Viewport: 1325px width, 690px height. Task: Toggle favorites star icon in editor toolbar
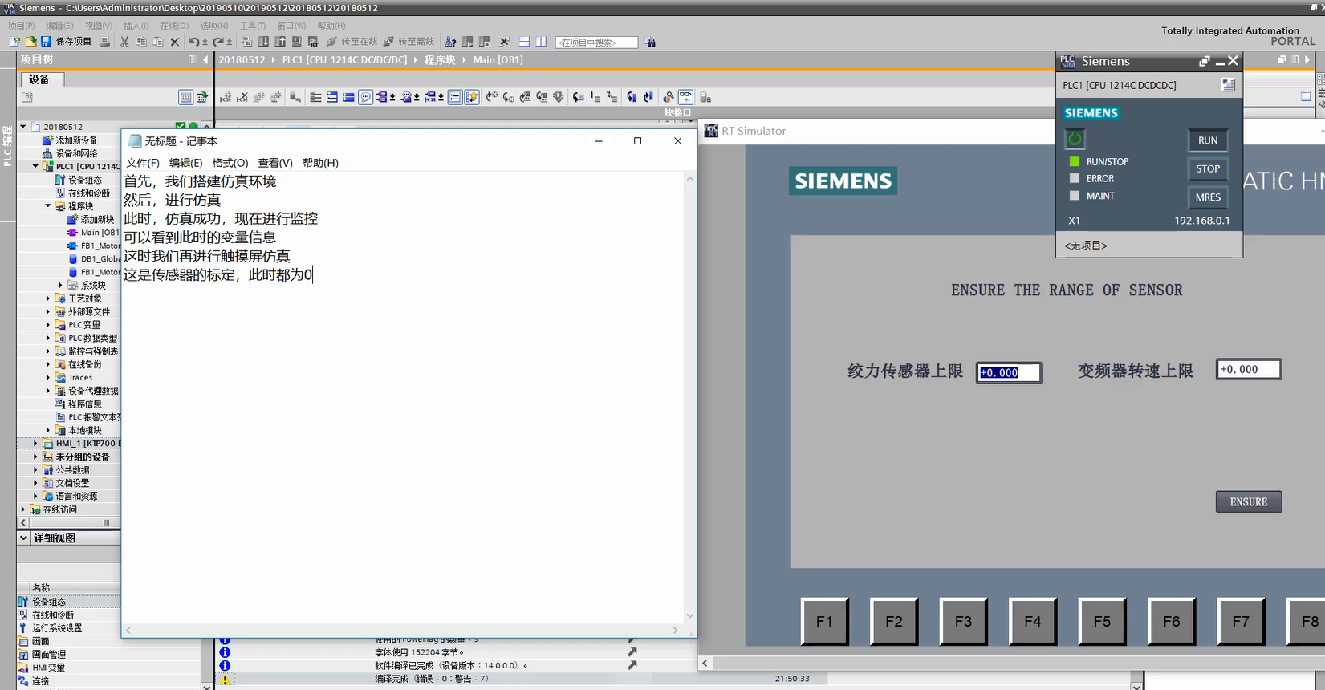pyautogui.click(x=471, y=97)
